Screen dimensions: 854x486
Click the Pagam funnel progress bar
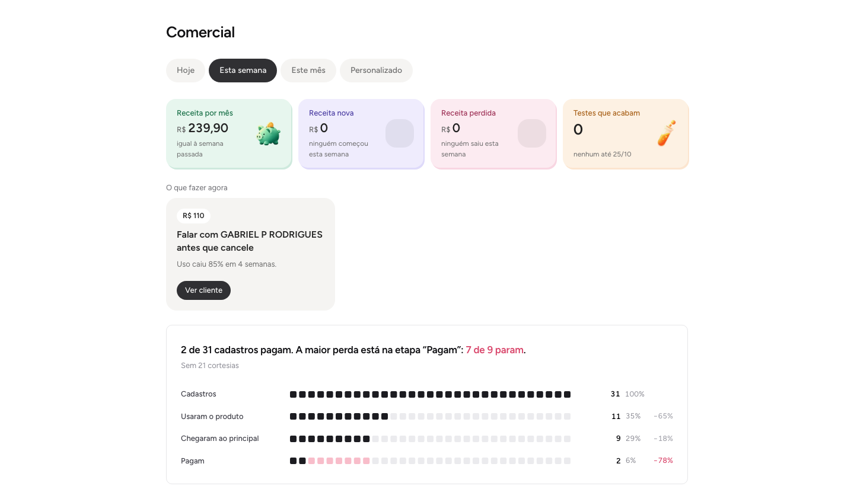(430, 461)
